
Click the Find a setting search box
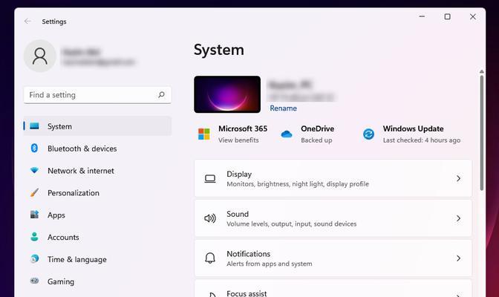pos(97,95)
